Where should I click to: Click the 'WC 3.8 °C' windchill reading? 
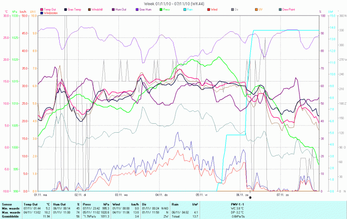[x=237, y=209]
